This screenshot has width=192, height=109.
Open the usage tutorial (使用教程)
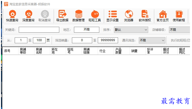179,16
